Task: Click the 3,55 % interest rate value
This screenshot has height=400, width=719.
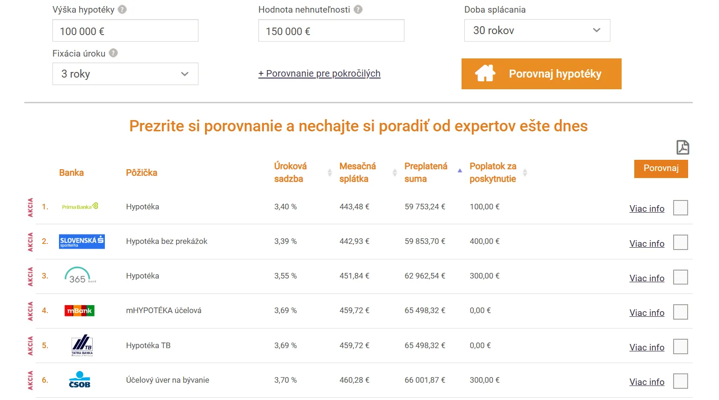Action: click(x=286, y=276)
